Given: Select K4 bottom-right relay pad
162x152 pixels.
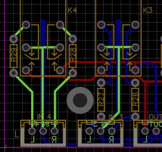Looking at the screenshot, I should coord(60,70).
